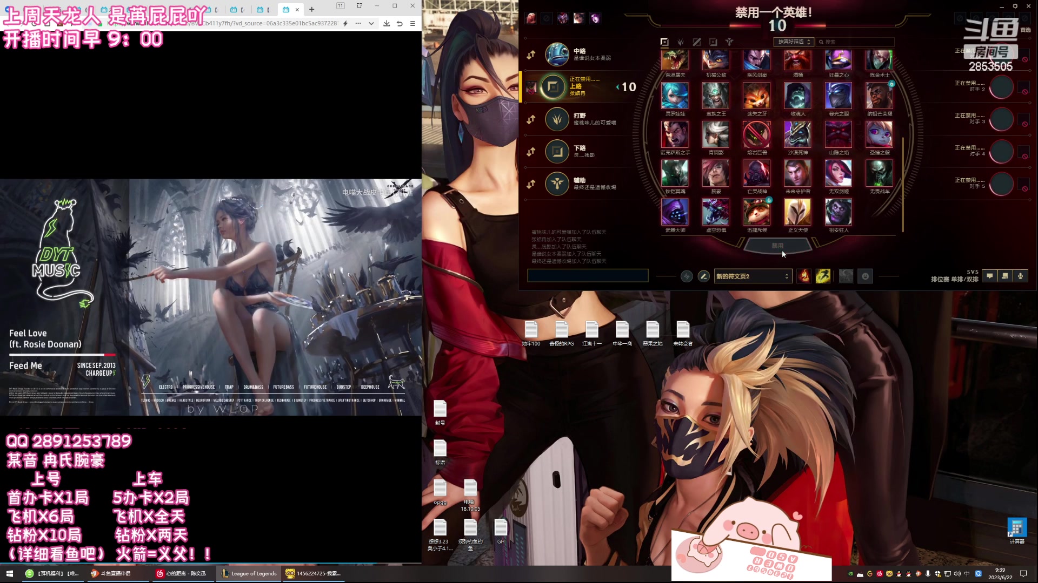Select champion 铁铠冥魂 to ban
The width and height of the screenshot is (1038, 583).
(675, 173)
